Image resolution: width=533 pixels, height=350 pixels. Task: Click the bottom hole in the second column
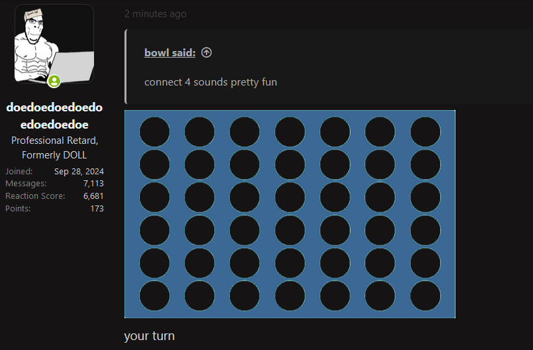pos(199,296)
